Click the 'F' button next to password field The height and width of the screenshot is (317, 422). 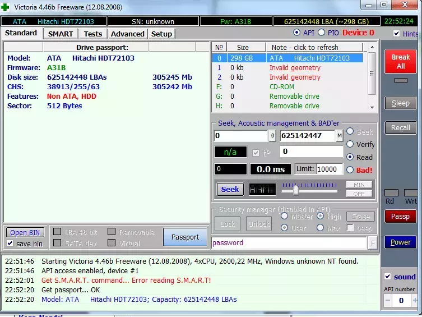[x=373, y=243]
